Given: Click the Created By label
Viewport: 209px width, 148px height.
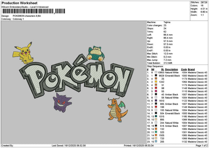Looking at the screenshot, I should (7, 146).
